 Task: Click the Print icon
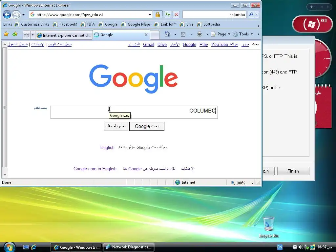[x=199, y=34]
